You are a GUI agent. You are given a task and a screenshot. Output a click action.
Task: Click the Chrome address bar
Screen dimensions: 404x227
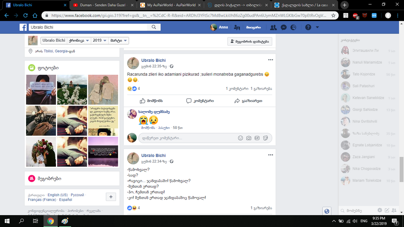(188, 15)
